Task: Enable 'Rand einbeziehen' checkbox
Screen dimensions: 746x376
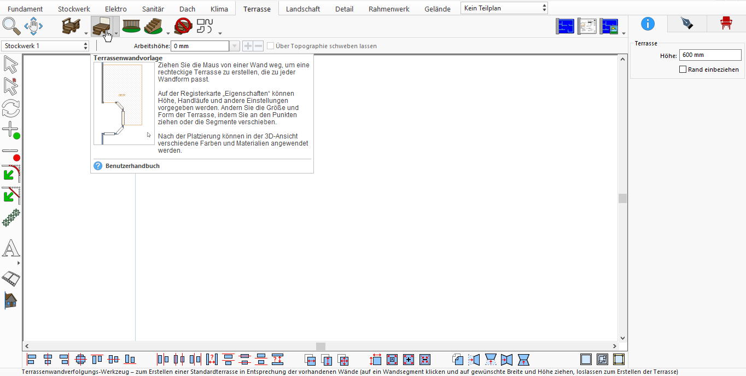Action: point(683,70)
